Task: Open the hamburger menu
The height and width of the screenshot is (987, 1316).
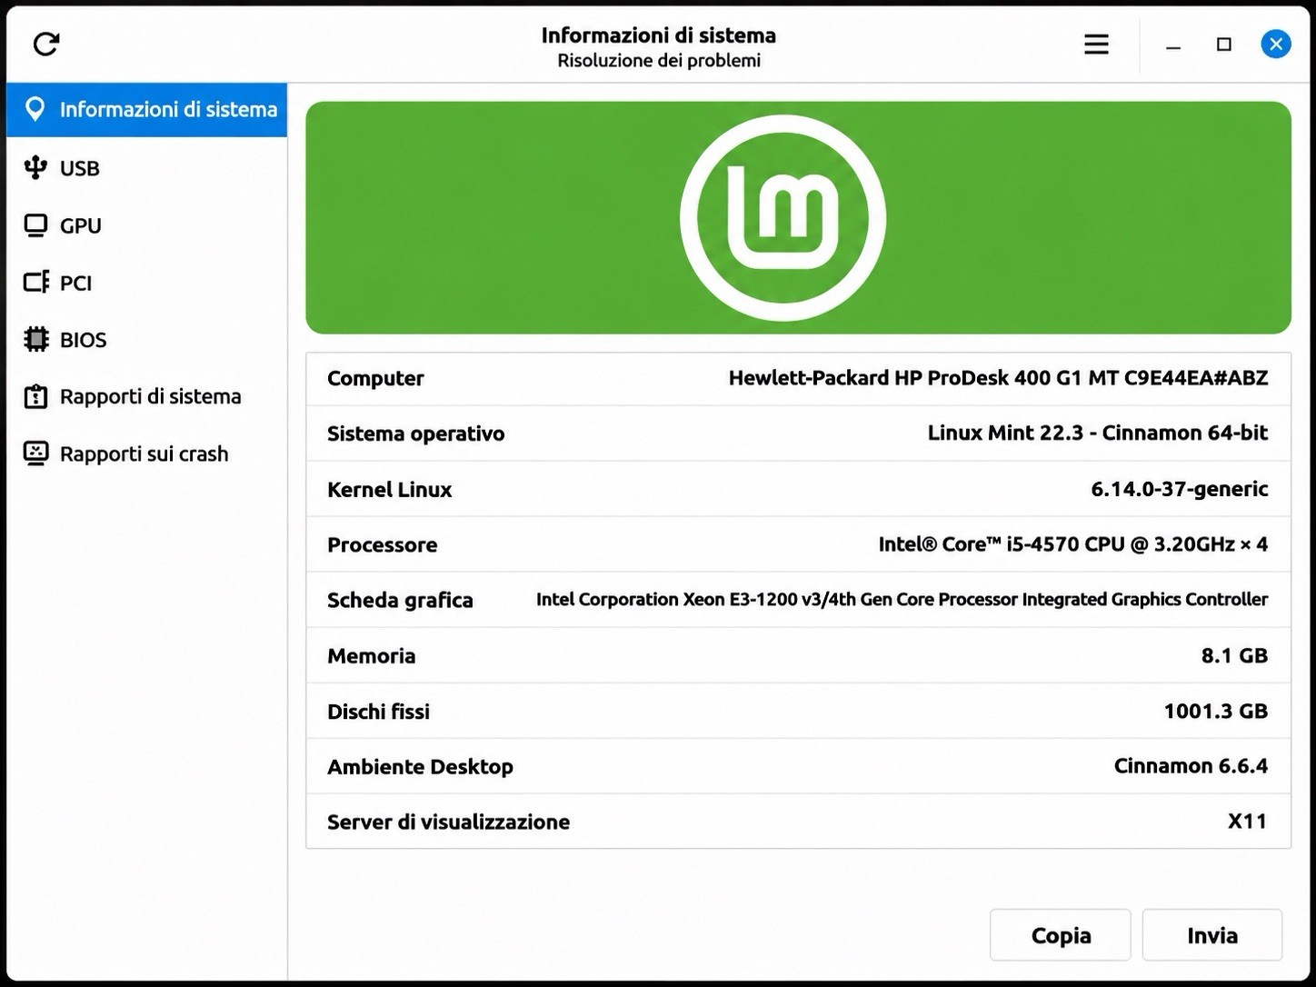Action: [x=1096, y=44]
